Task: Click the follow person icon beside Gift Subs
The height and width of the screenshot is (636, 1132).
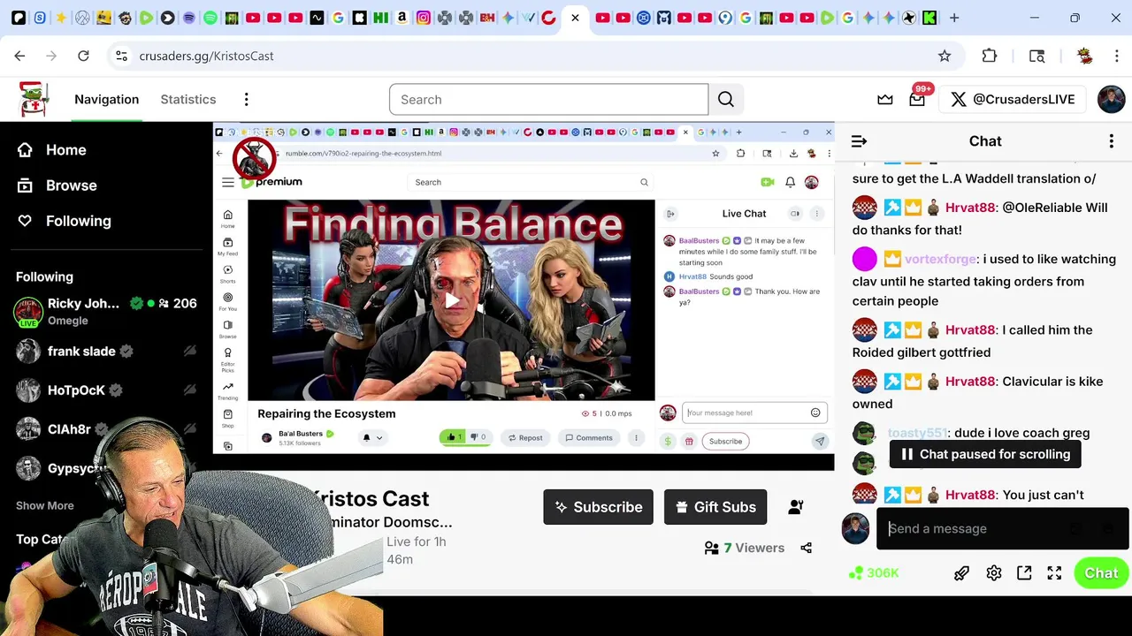Action: (796, 507)
